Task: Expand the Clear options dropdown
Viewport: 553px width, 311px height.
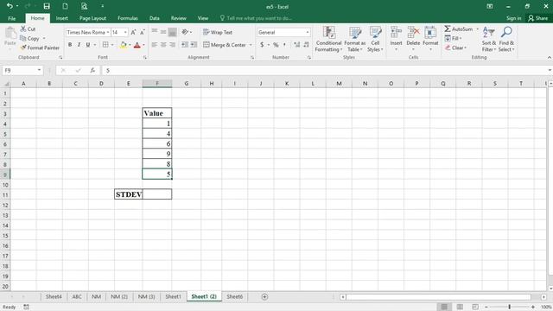Action: (466, 48)
